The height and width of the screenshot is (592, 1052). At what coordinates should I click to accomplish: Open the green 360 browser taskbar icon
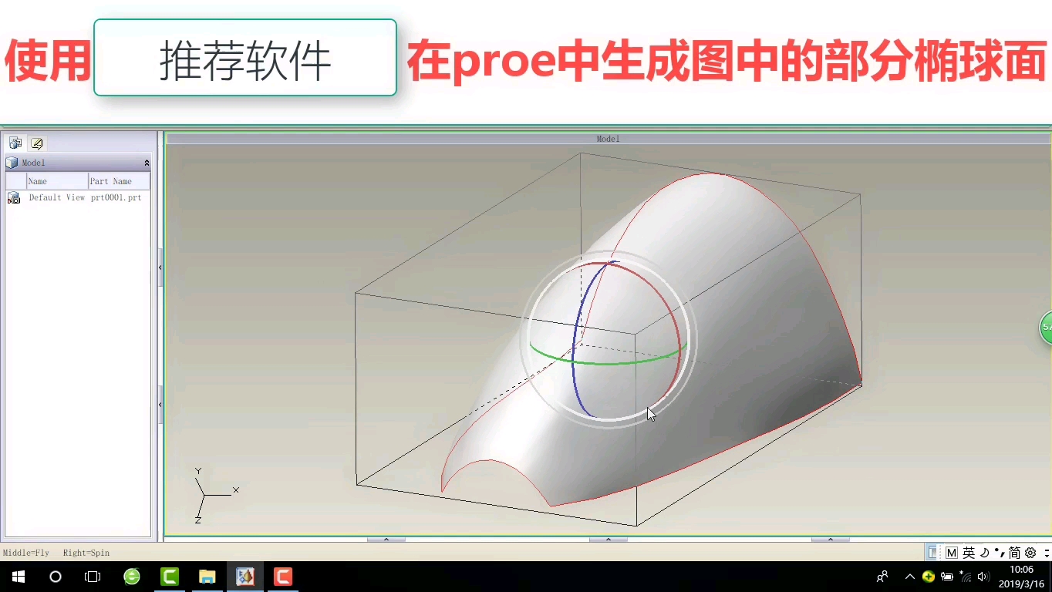[x=132, y=577]
